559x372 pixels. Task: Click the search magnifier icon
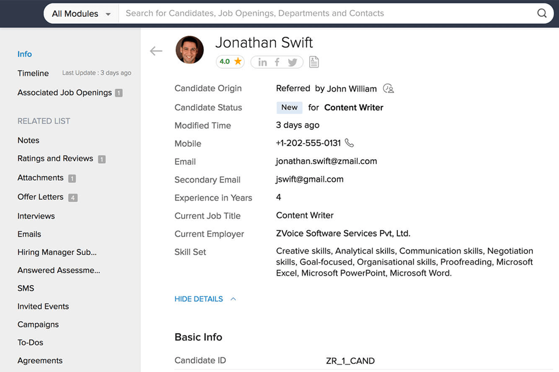coord(542,13)
